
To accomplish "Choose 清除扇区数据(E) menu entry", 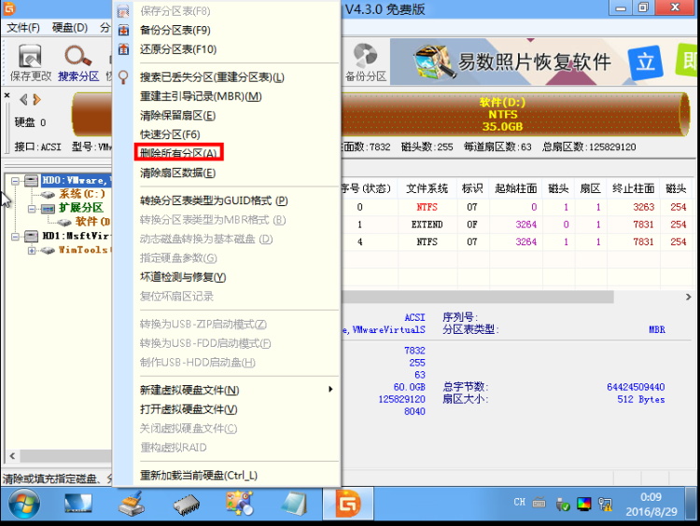I will pyautogui.click(x=177, y=173).
